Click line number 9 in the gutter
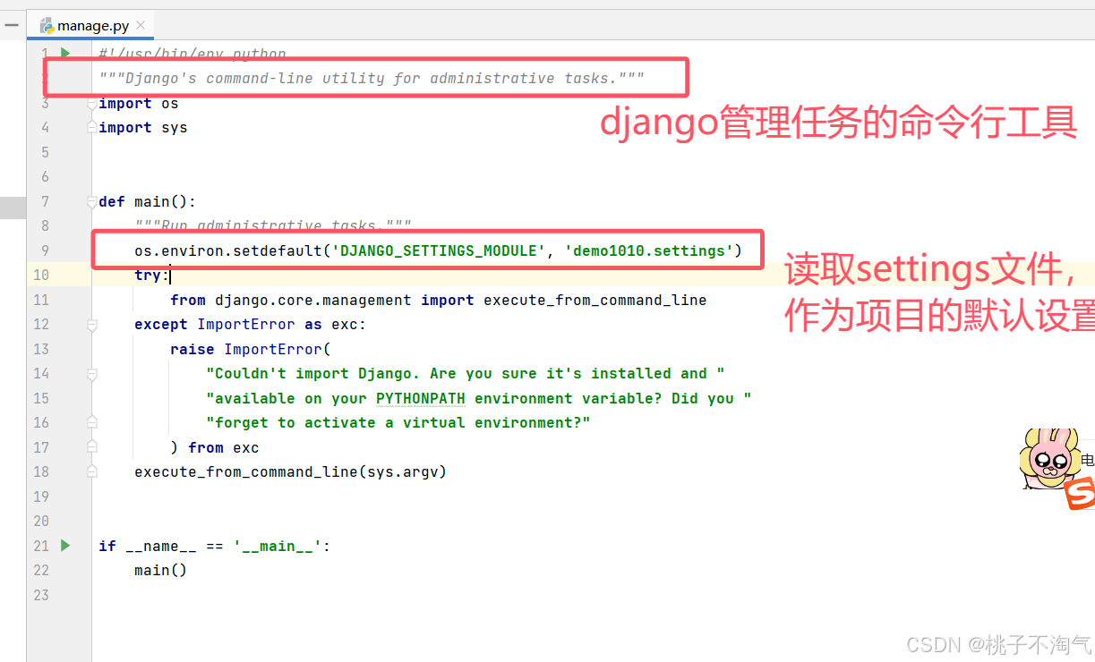This screenshot has width=1095, height=662. [x=45, y=250]
